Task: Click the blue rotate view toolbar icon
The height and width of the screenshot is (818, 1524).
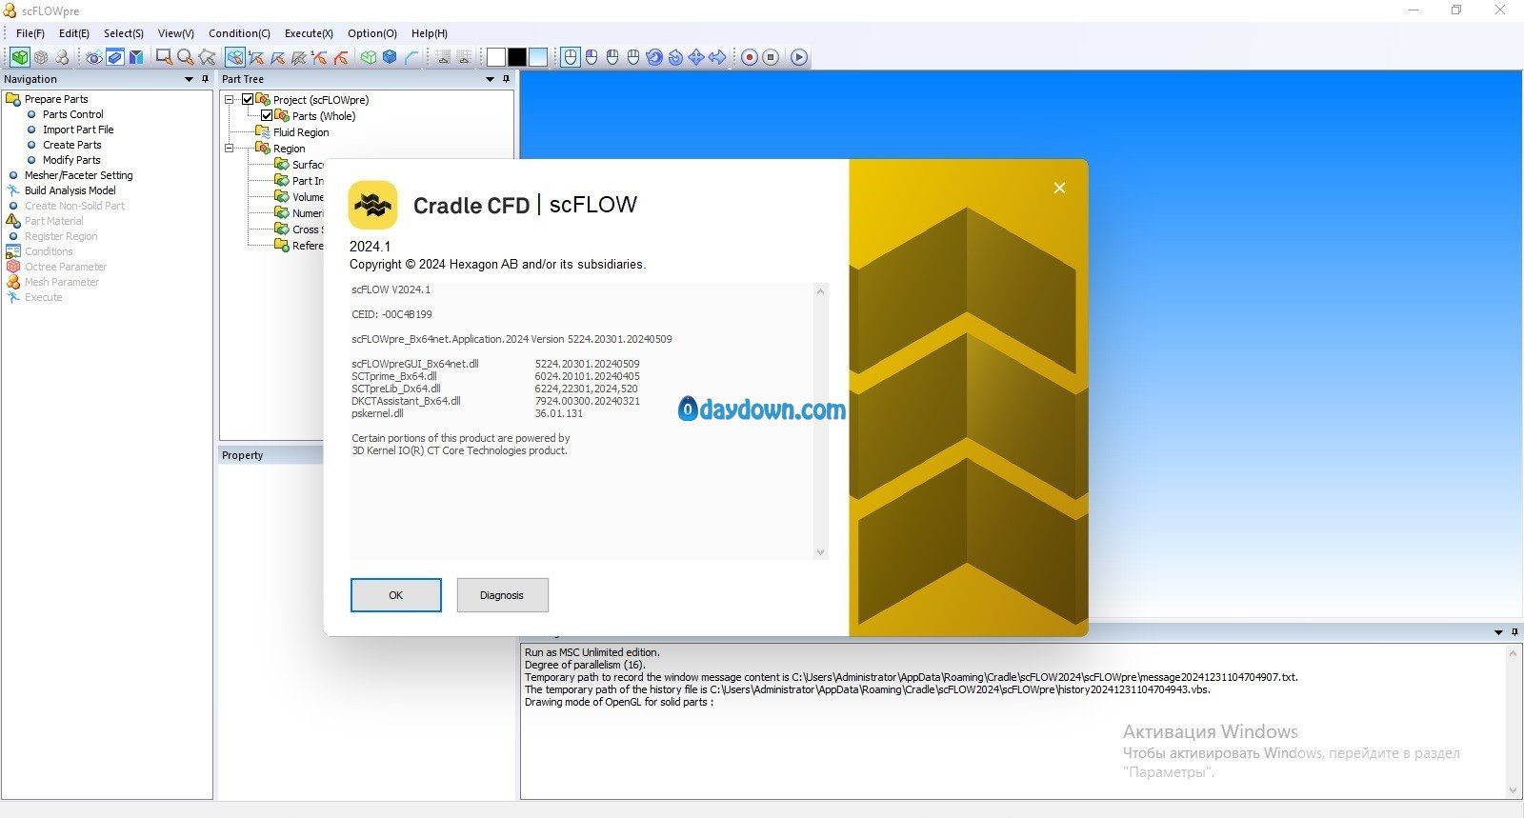Action: click(654, 57)
